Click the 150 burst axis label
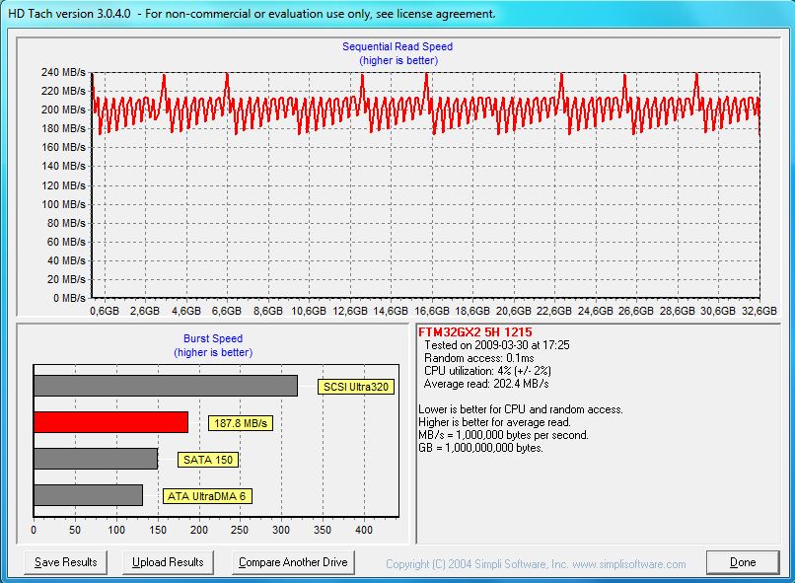Viewport: 795px width, 583px height. coord(158,530)
